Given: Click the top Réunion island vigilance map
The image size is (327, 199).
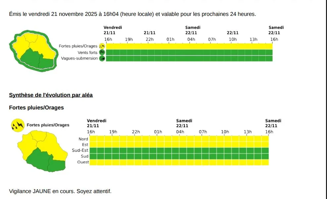Looking at the screenshot, I should pyautogui.click(x=33, y=50).
